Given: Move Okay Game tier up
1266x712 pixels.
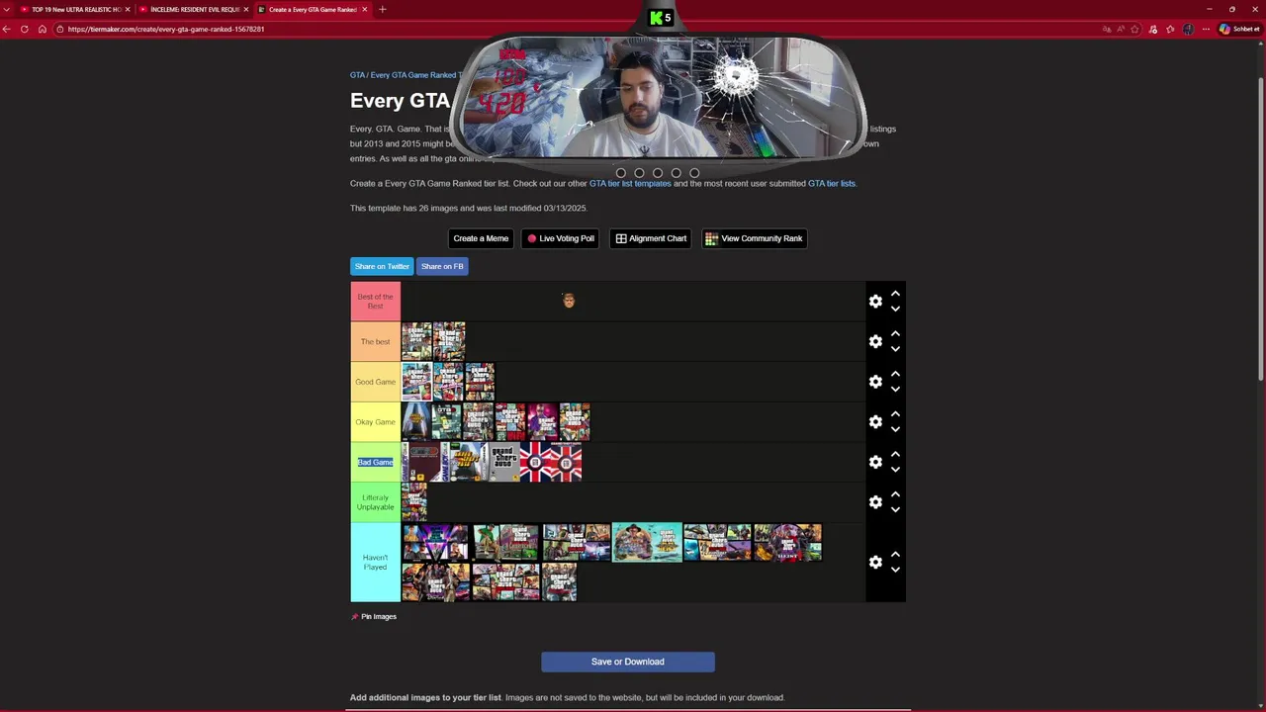Looking at the screenshot, I should point(895,414).
